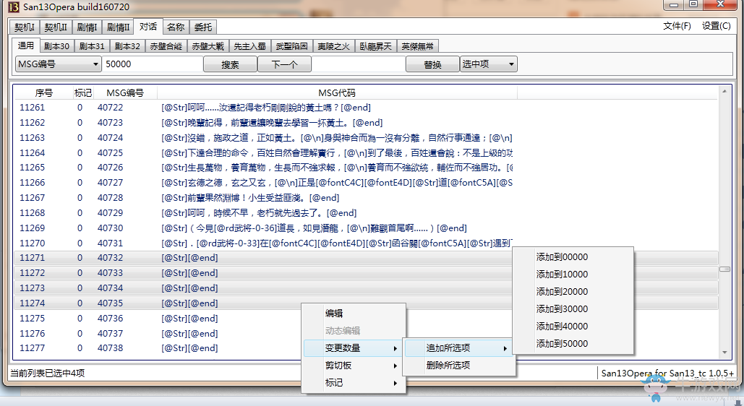Open the 名称 tab
The height and width of the screenshot is (406, 744).
click(176, 27)
